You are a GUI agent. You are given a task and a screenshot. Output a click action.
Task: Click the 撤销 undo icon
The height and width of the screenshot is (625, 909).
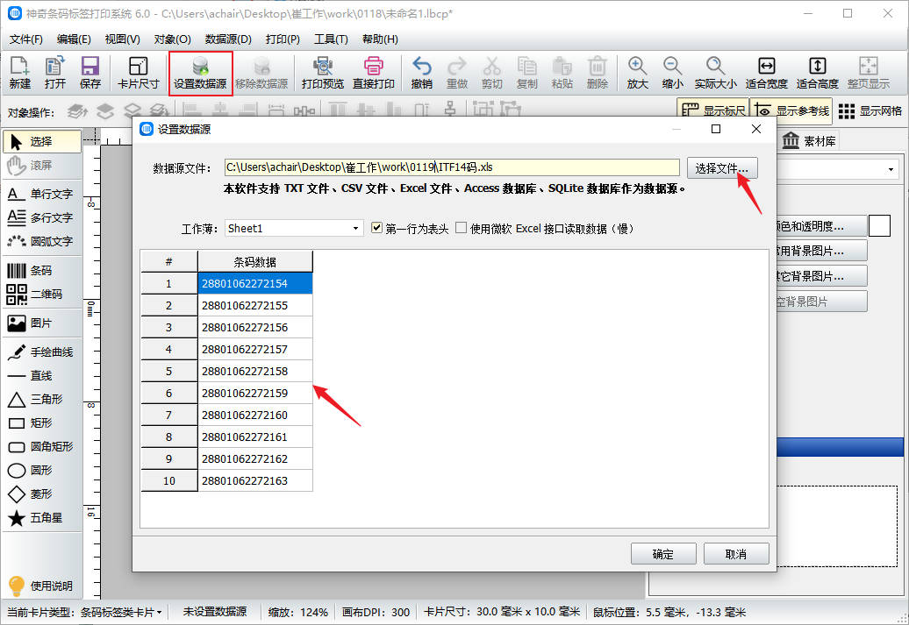[421, 73]
